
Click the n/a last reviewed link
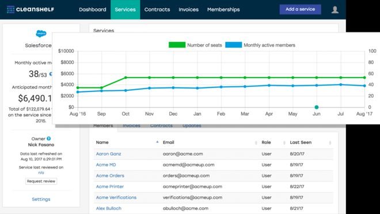pyautogui.click(x=41, y=173)
